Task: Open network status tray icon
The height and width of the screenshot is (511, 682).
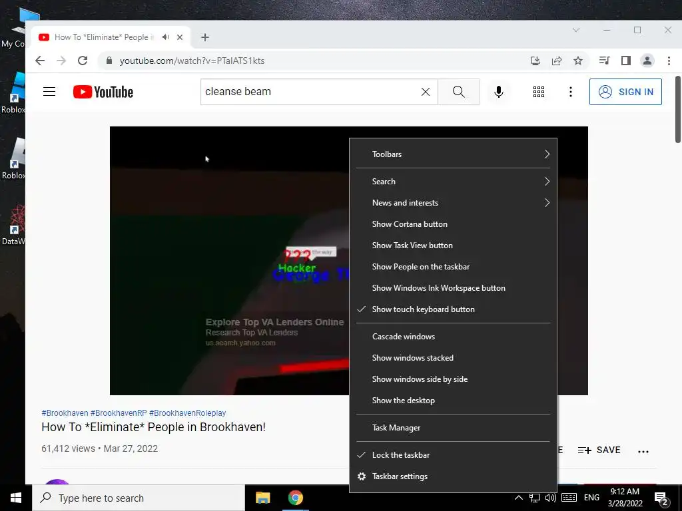Action: [535, 498]
